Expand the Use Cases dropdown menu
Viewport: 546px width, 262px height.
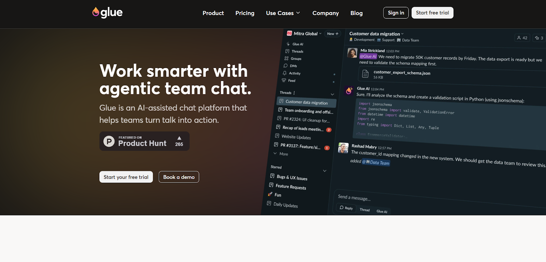283,13
